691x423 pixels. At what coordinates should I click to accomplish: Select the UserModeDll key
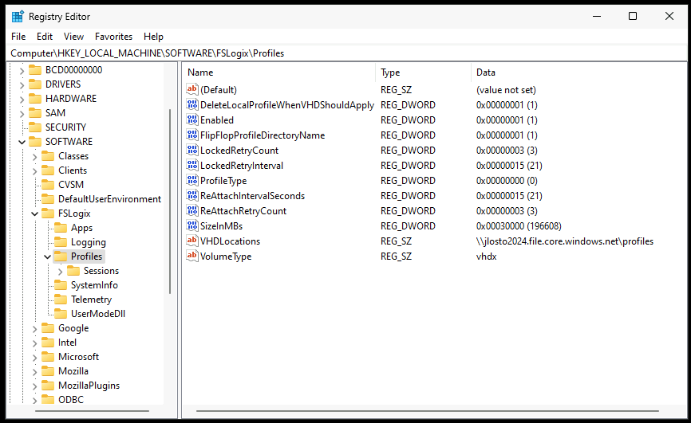98,314
